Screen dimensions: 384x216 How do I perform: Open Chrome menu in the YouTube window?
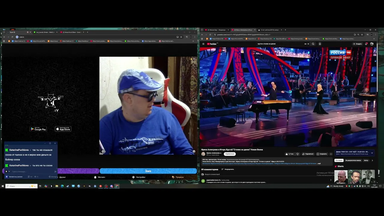pos(376,34)
